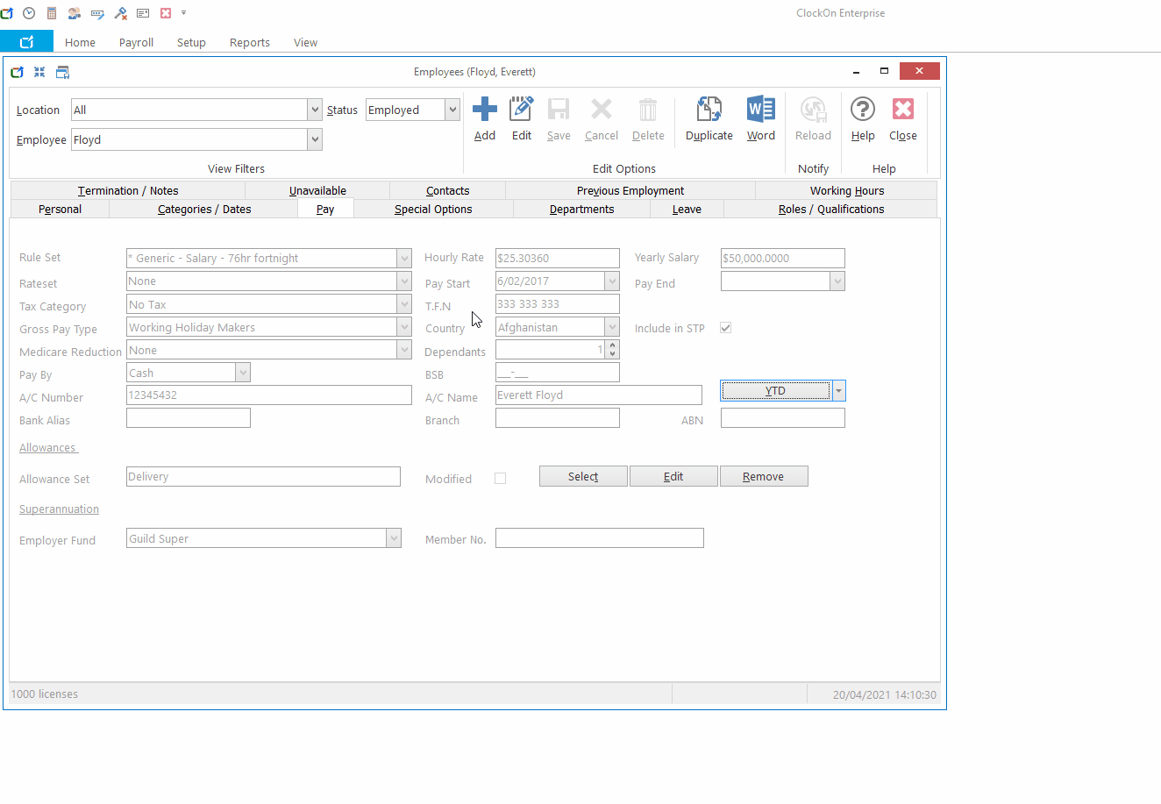Viewport: 1161px width, 804px height.
Task: Open the Payroll ribbon tab
Action: 137,42
